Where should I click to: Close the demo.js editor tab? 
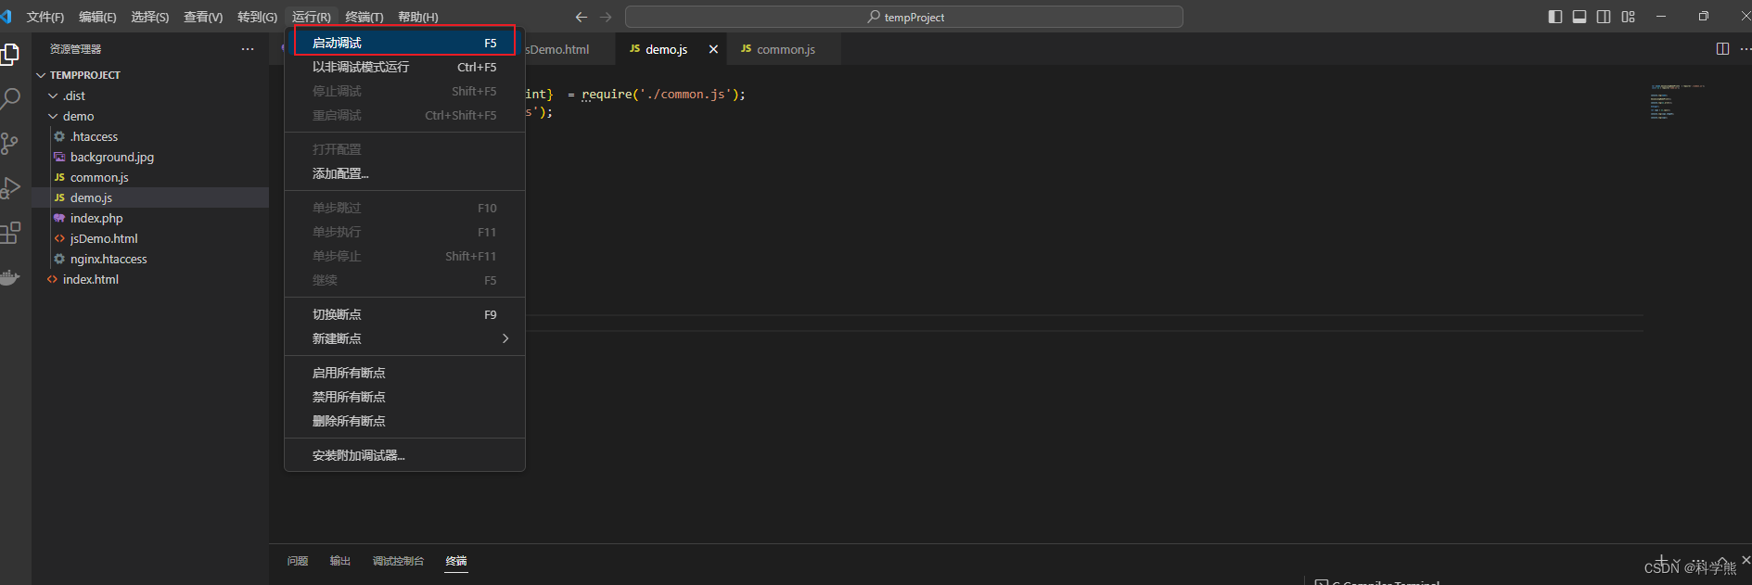point(713,49)
